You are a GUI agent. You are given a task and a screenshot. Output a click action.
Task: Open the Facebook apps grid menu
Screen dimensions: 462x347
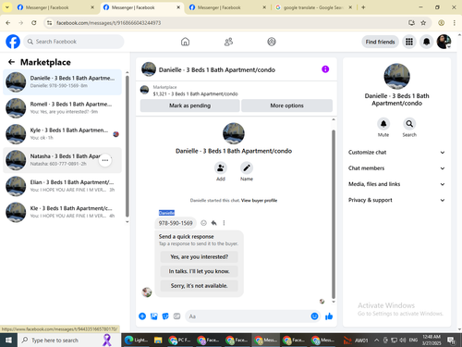coord(409,42)
